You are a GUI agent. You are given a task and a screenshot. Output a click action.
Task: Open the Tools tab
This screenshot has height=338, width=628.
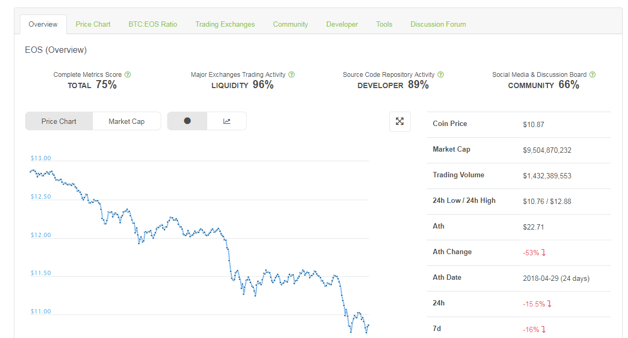[384, 24]
